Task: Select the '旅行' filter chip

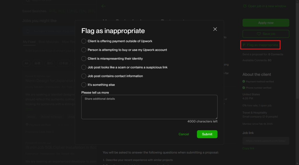Action: (50, 63)
